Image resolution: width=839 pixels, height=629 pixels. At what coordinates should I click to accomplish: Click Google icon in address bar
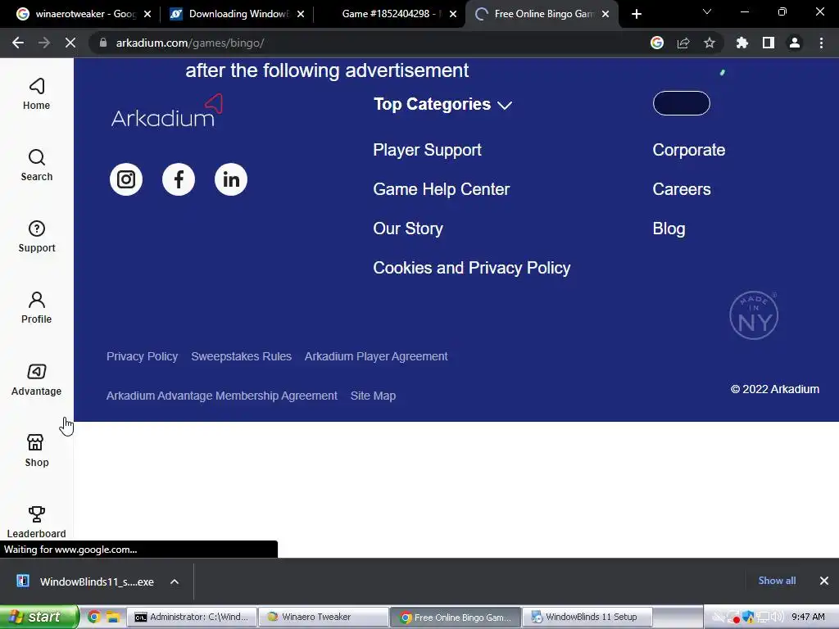657,43
